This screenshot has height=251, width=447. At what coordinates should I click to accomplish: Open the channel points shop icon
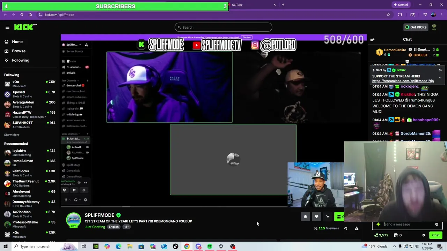(x=396, y=235)
